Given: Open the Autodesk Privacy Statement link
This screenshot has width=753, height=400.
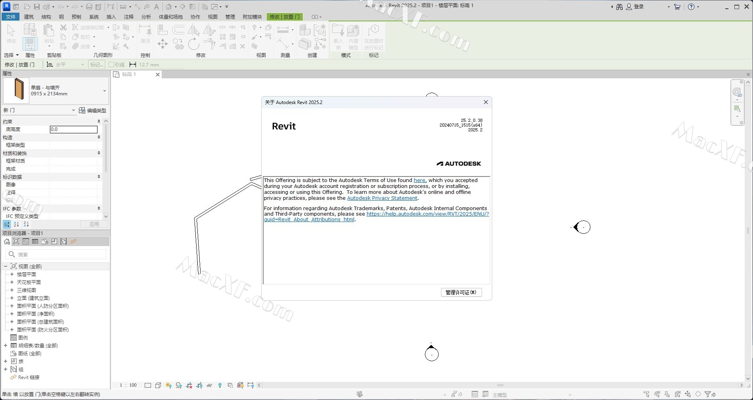Looking at the screenshot, I should click(x=382, y=198).
